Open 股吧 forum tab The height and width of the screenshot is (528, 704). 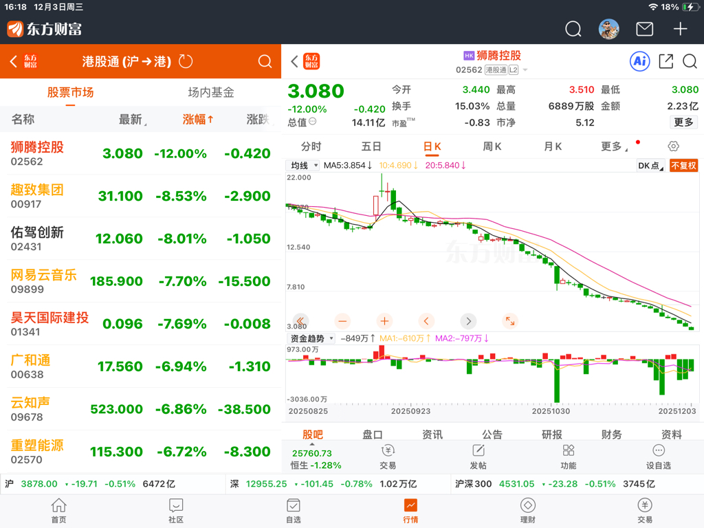(x=313, y=434)
